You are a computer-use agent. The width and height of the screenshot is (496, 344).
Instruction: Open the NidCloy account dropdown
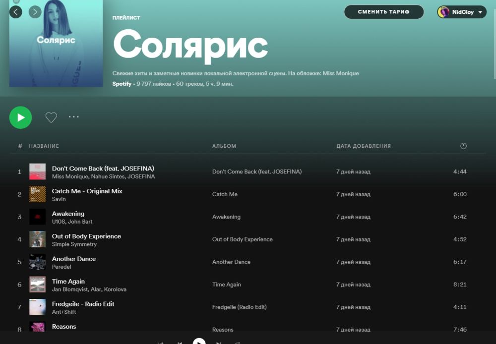click(x=462, y=12)
